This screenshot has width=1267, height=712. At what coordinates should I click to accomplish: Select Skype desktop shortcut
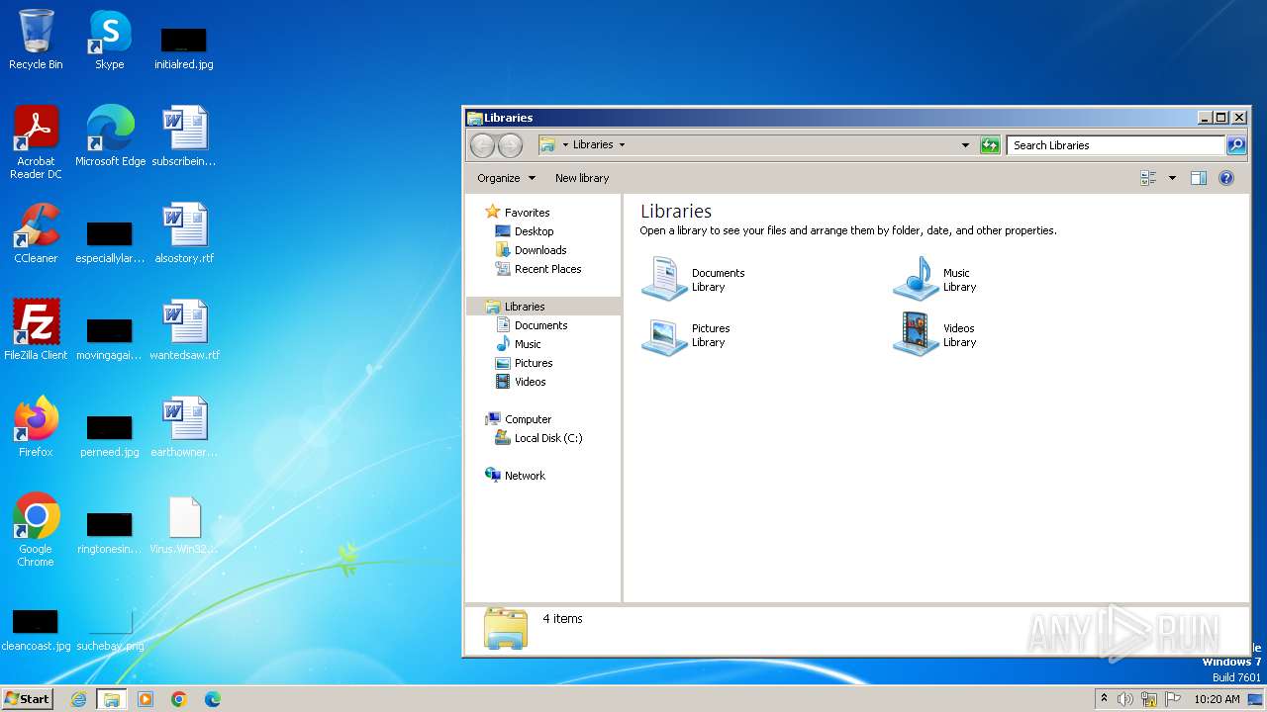coord(110,41)
